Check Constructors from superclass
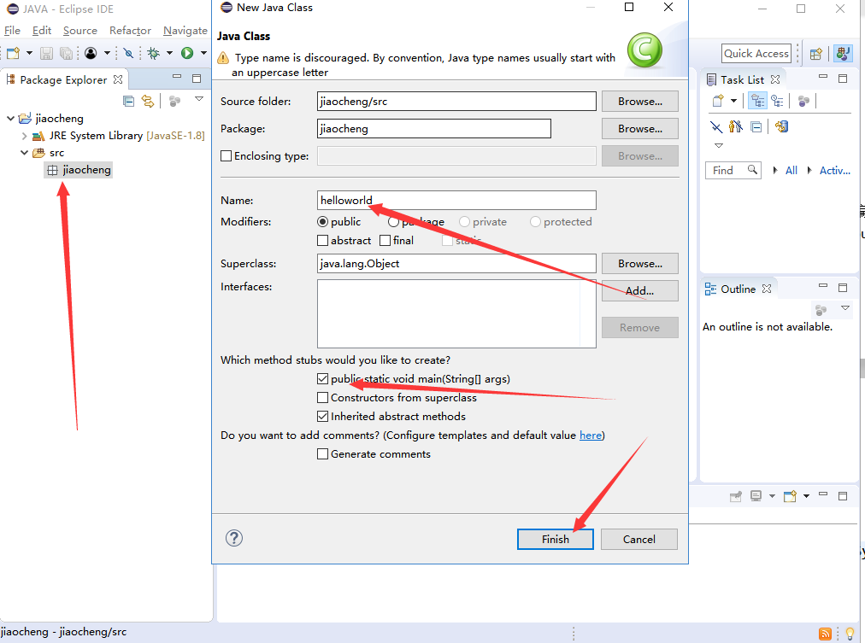 (323, 397)
